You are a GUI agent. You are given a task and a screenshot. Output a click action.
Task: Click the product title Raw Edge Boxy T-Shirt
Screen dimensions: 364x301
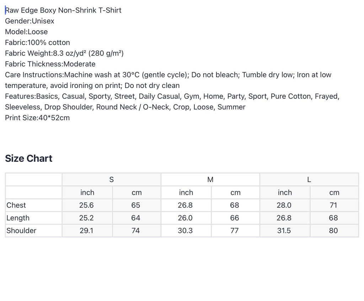pyautogui.click(x=63, y=10)
